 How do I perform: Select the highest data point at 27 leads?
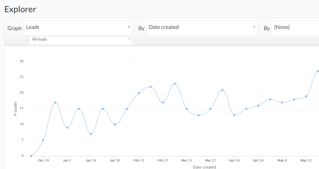pyautogui.click(x=318, y=71)
